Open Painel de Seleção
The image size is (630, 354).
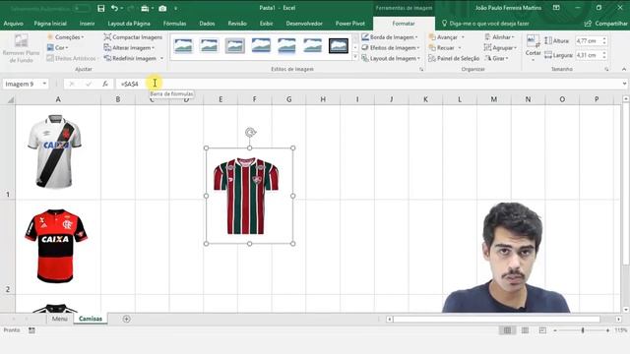tap(454, 59)
